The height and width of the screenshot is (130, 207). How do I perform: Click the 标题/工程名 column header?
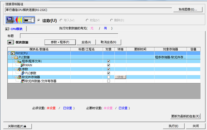(x=87, y=49)
